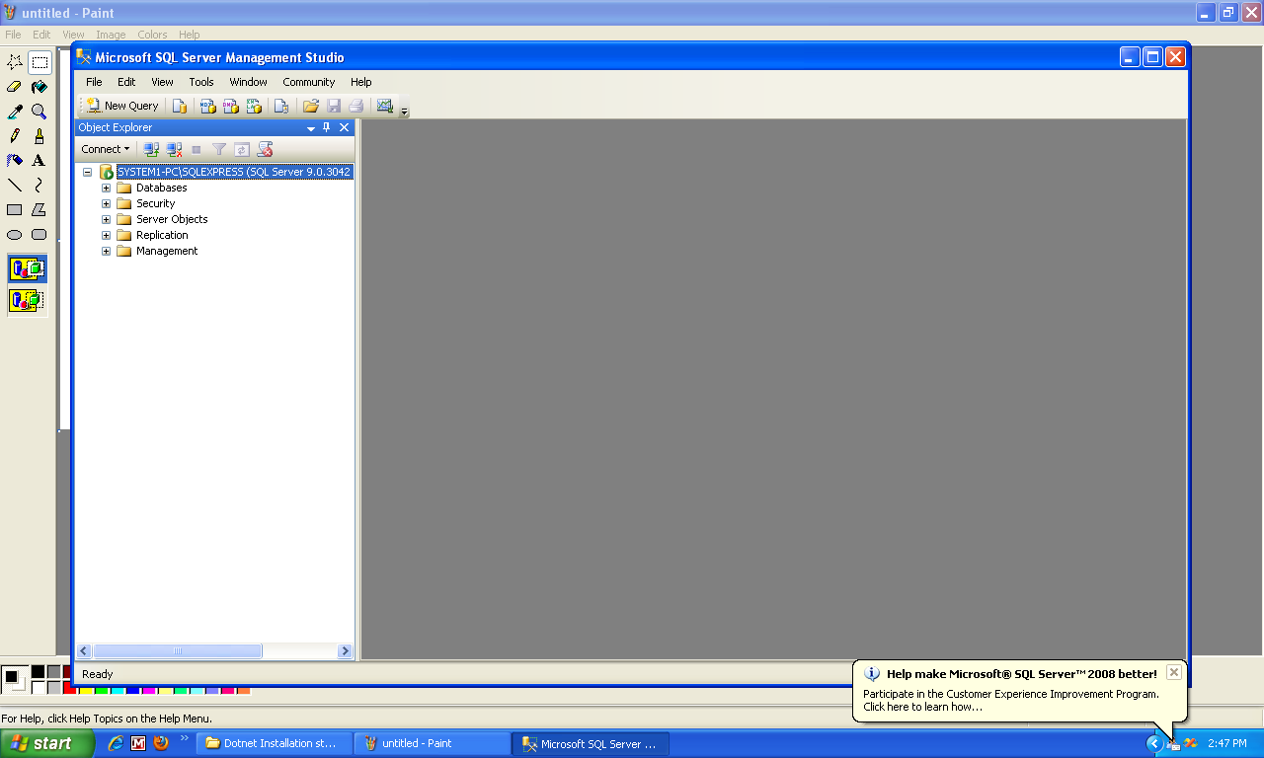Pick the gray color swatch in Paint
Viewport: 1264px width, 758px height.
54,672
